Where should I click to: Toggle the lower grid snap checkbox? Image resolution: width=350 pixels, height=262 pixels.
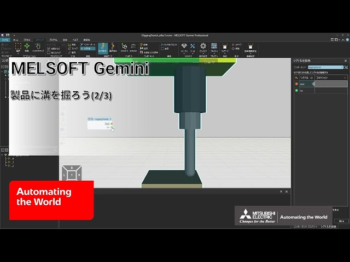point(49,52)
